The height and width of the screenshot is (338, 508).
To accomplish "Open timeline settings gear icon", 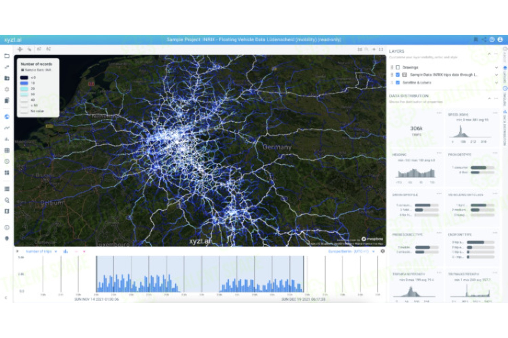I will click(x=382, y=251).
